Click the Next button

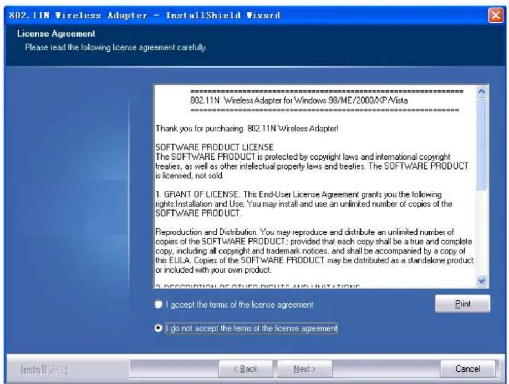click(304, 369)
